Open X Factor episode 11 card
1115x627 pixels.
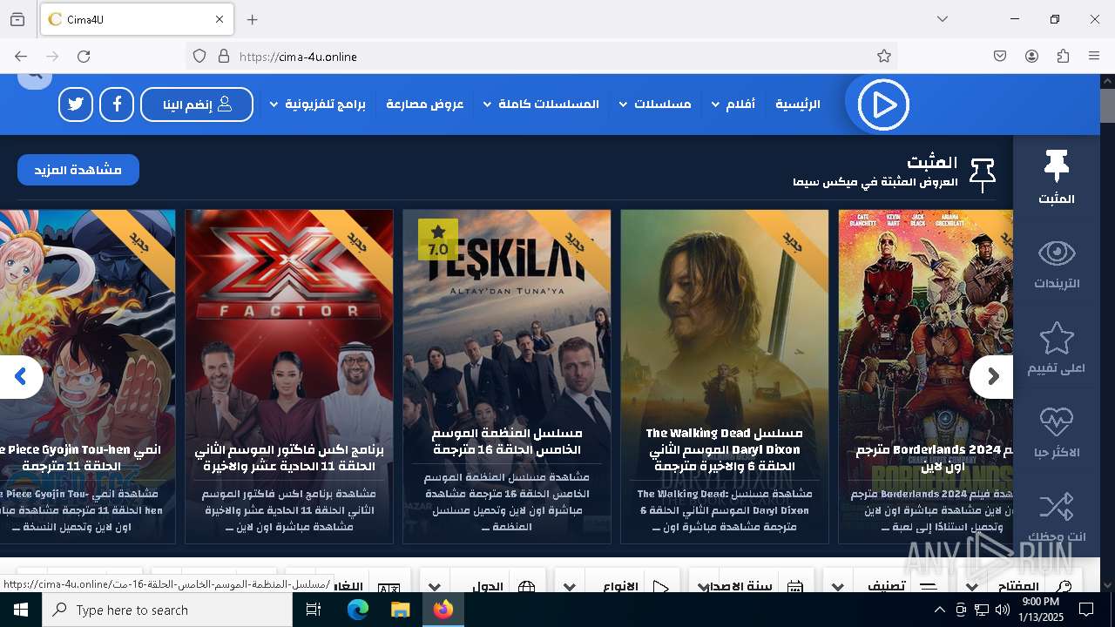[x=289, y=376]
